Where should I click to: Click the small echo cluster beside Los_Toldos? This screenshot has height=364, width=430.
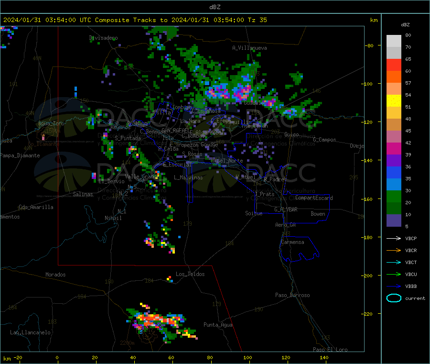170,279
